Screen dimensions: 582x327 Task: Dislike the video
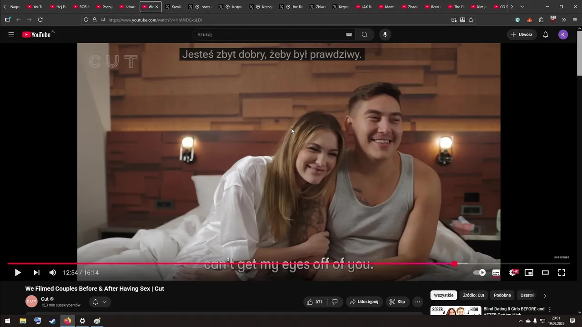335,302
